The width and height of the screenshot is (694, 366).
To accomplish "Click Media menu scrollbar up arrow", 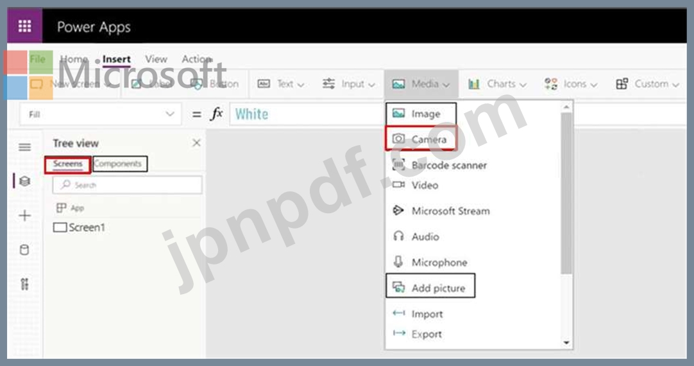I will click(x=566, y=107).
